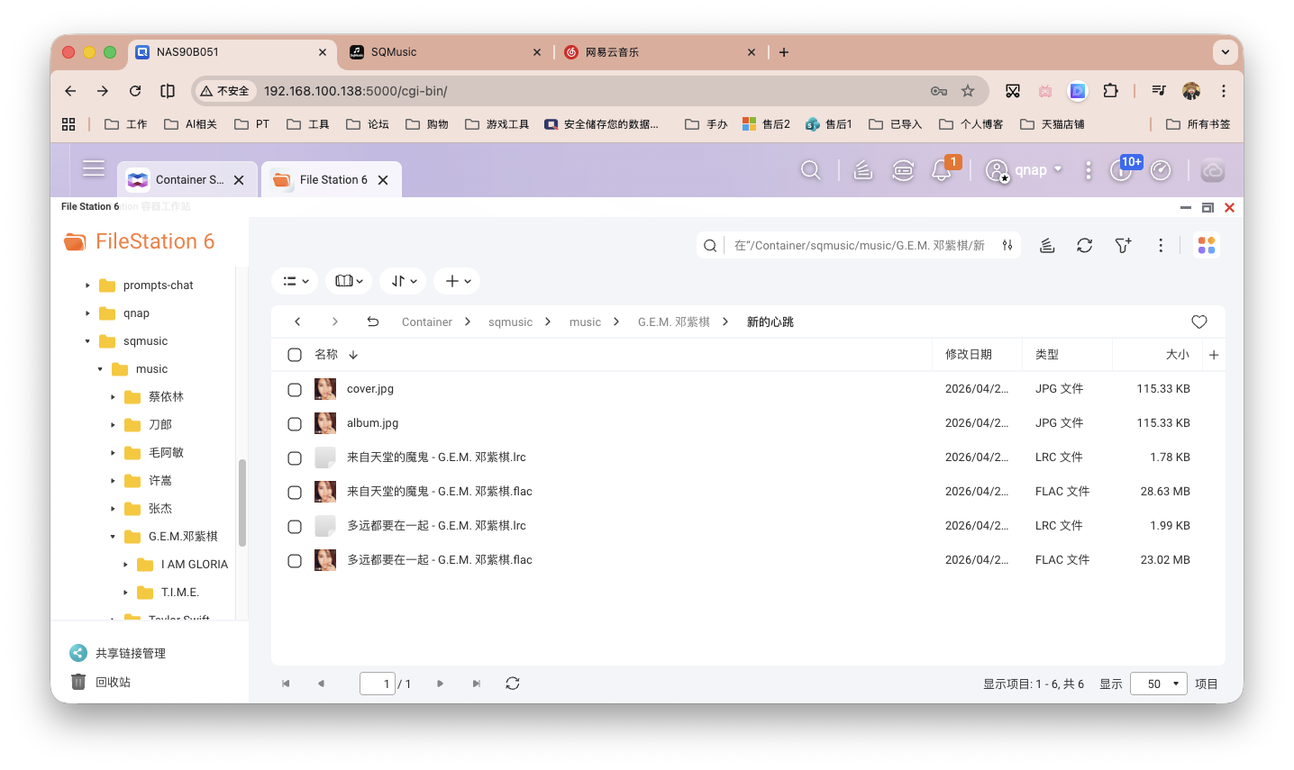Click the refresh icon in File Station toolbar
The height and width of the screenshot is (770, 1294).
(x=1084, y=245)
